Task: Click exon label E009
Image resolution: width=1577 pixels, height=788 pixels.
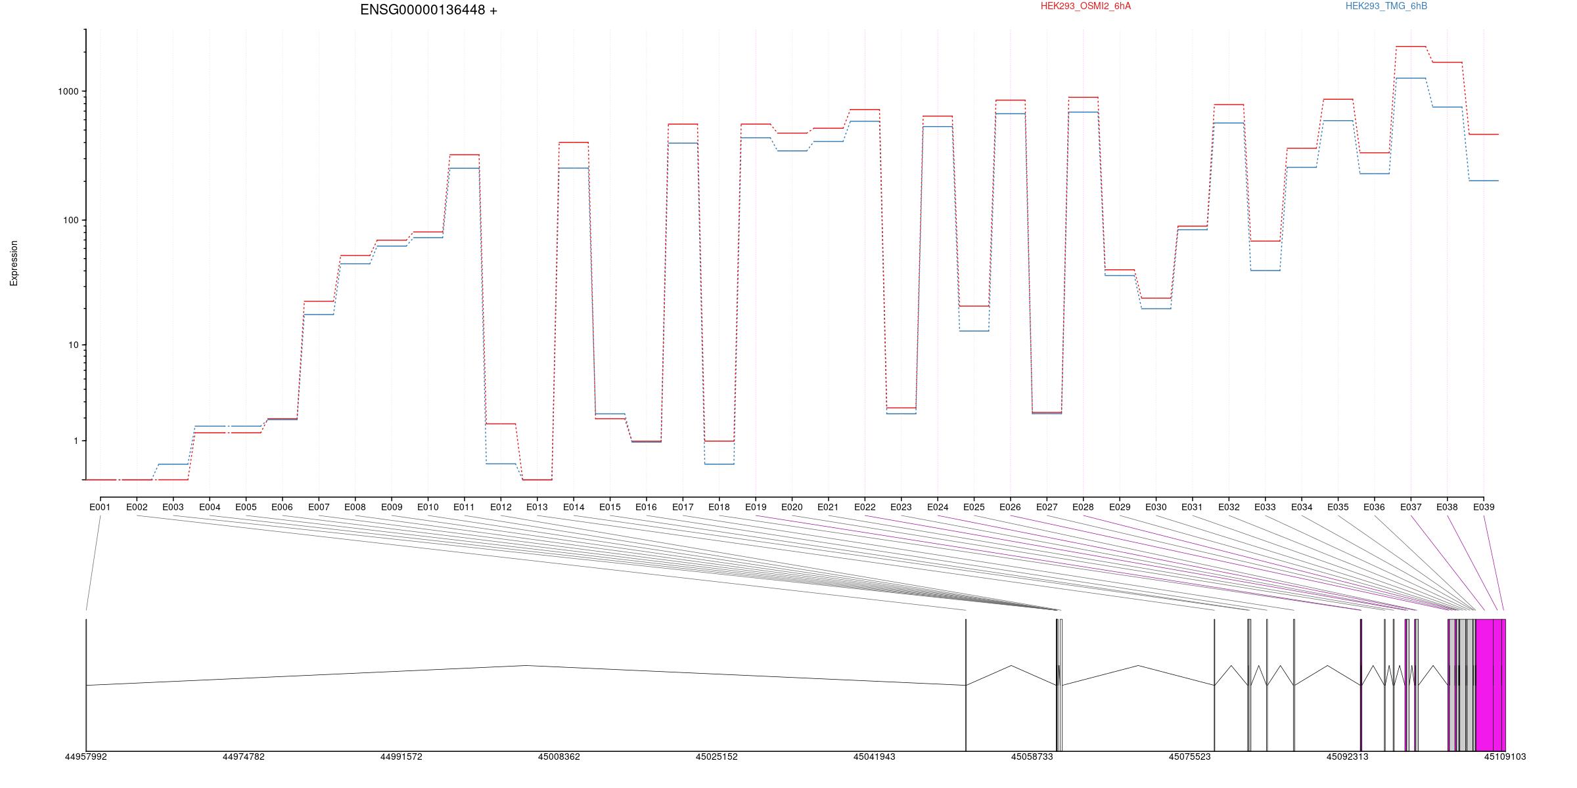Action: pos(392,507)
